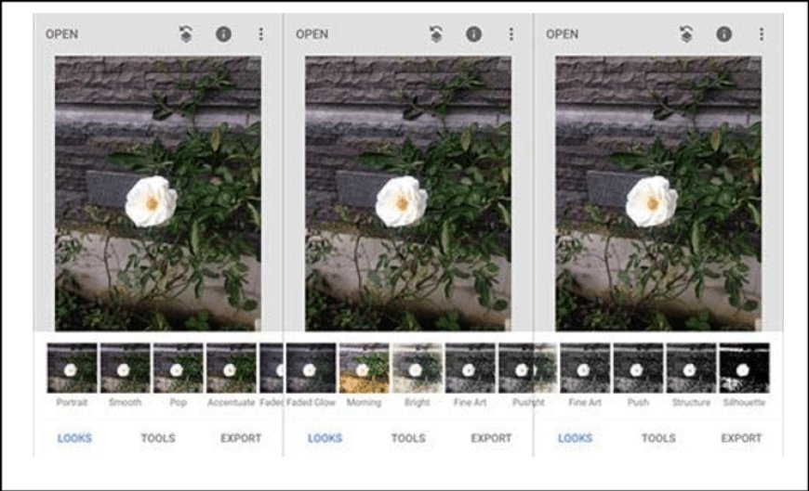Apply the Portrait look thumbnail
The image size is (809, 491).
coord(72,368)
